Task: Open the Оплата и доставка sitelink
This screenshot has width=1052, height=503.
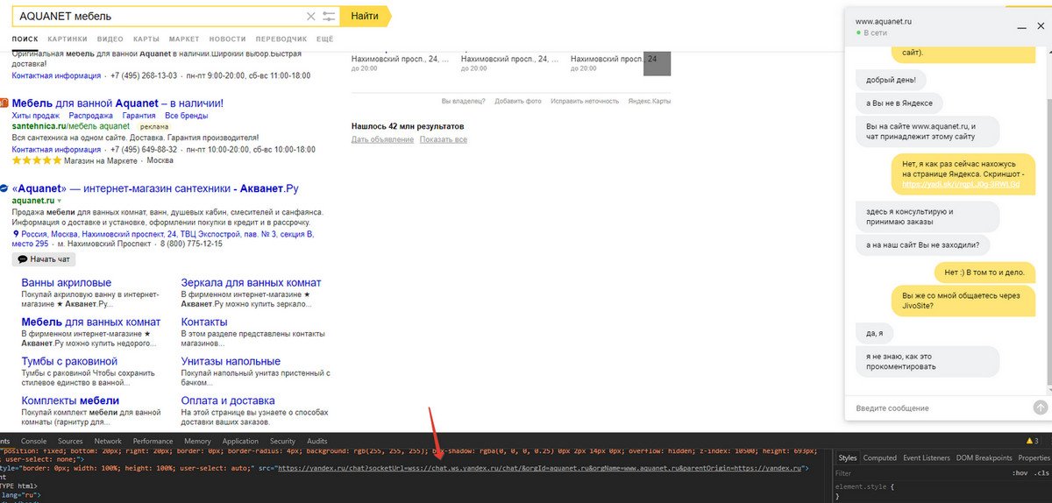Action: (x=230, y=400)
